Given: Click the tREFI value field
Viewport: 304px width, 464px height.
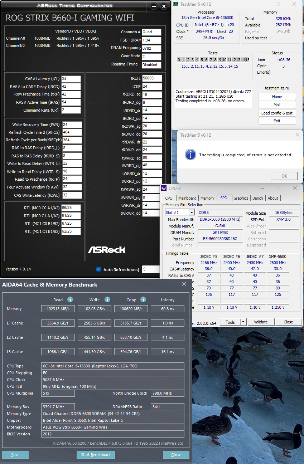Looking at the screenshot, I should click(152, 78).
